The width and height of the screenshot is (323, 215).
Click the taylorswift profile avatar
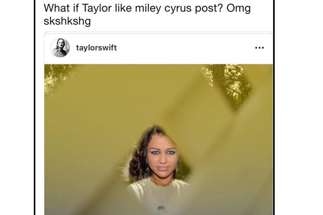60,48
